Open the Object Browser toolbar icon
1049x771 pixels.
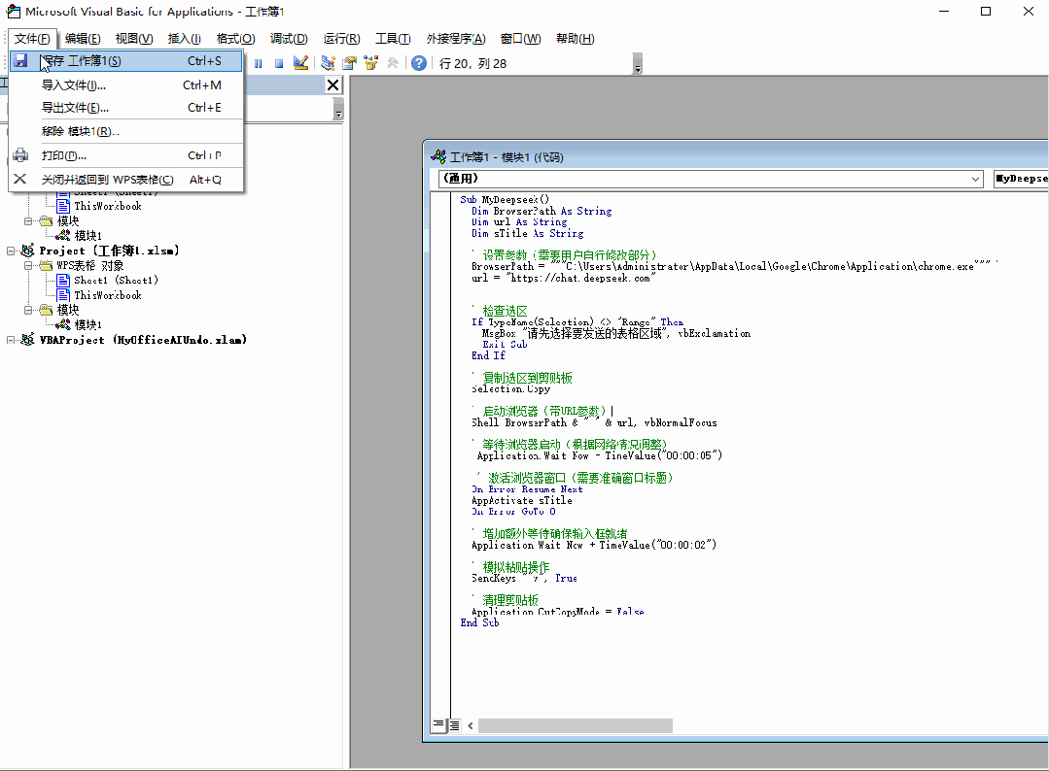[371, 63]
